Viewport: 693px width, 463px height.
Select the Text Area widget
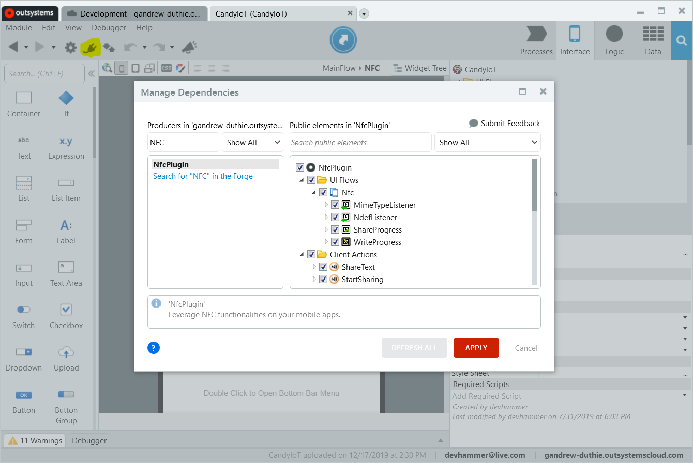66,274
